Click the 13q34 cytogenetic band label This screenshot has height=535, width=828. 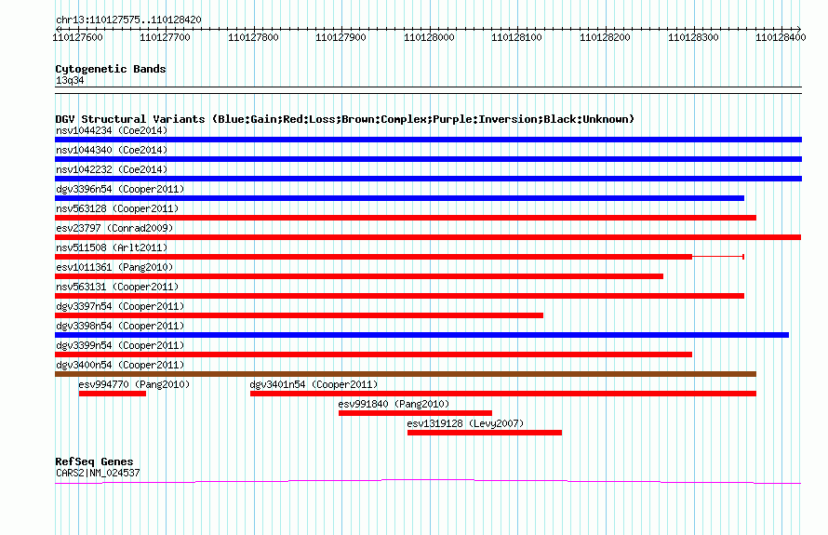pyautogui.click(x=70, y=80)
